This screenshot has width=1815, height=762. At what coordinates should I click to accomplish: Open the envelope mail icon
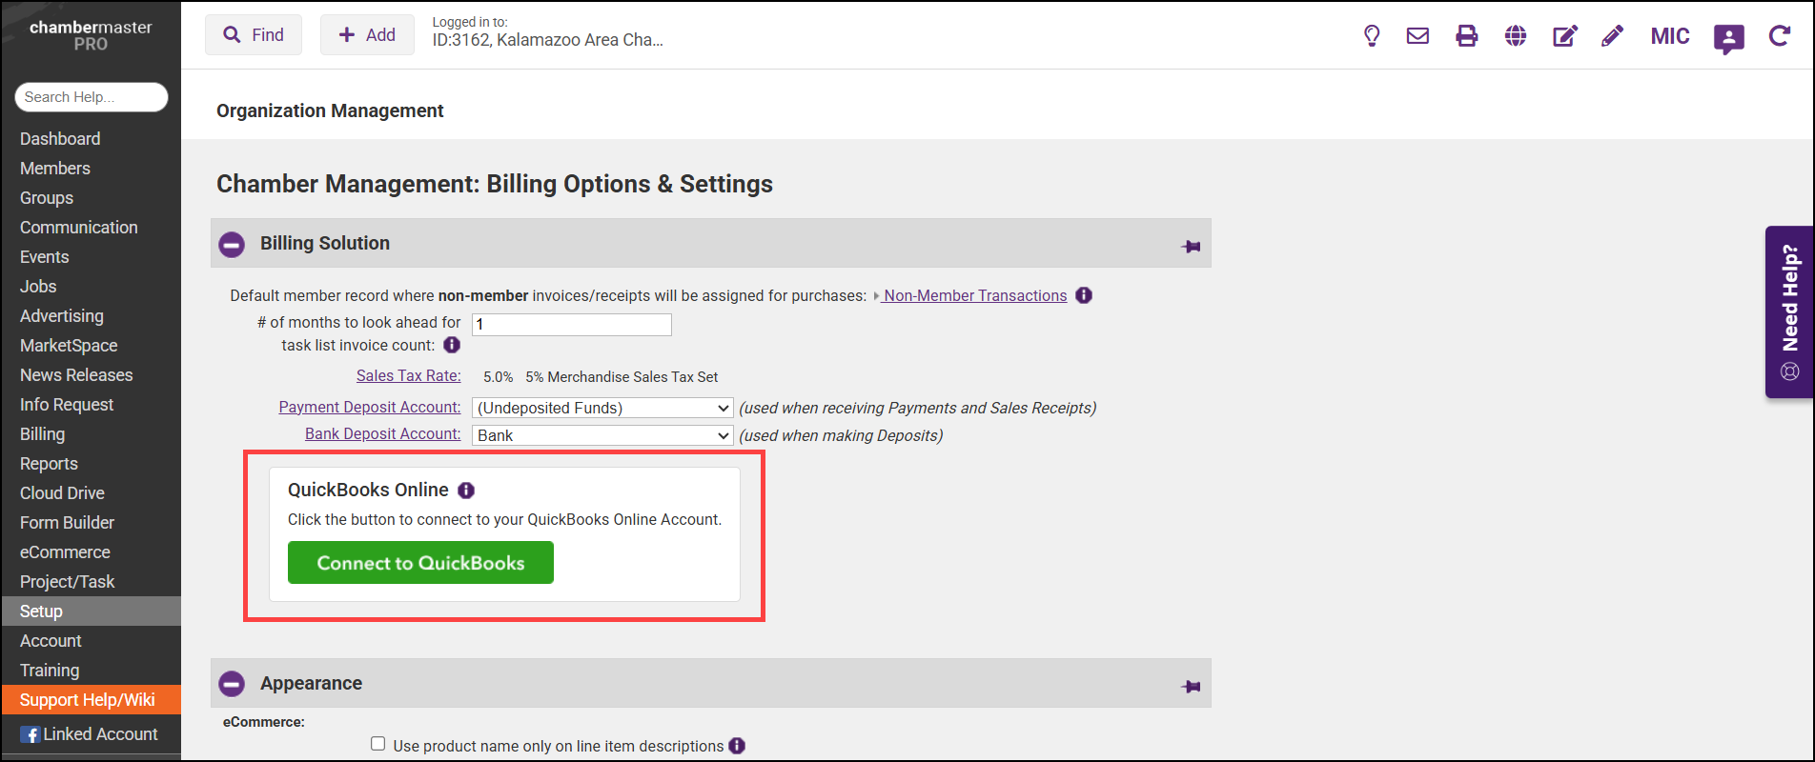point(1417,36)
